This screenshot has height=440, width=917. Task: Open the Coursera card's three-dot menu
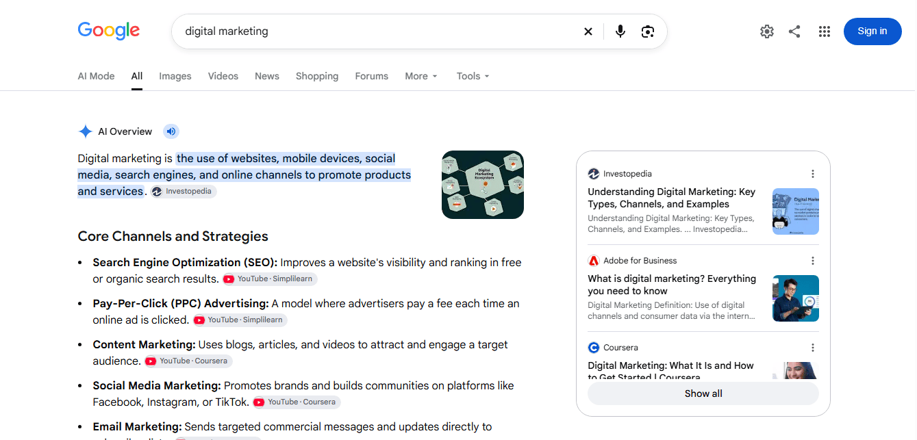813,348
